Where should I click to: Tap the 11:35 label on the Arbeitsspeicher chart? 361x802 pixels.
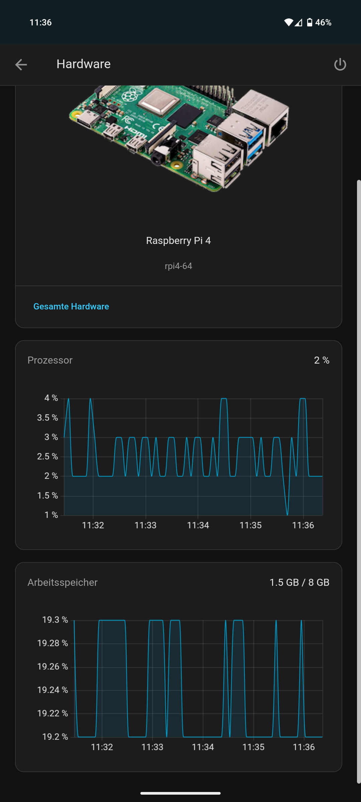coord(253,747)
